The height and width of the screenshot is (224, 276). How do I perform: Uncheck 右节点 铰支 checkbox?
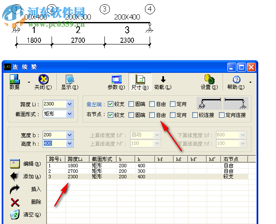111,115
